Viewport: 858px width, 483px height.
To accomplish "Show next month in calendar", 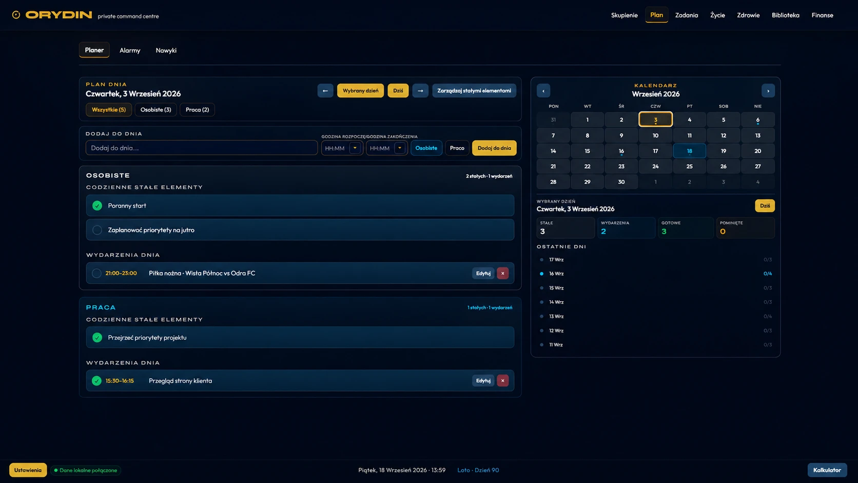I will tap(768, 91).
